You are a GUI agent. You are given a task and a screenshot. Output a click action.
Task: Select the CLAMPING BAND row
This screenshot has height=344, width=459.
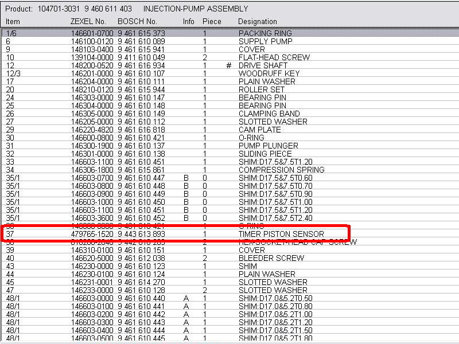230,114
